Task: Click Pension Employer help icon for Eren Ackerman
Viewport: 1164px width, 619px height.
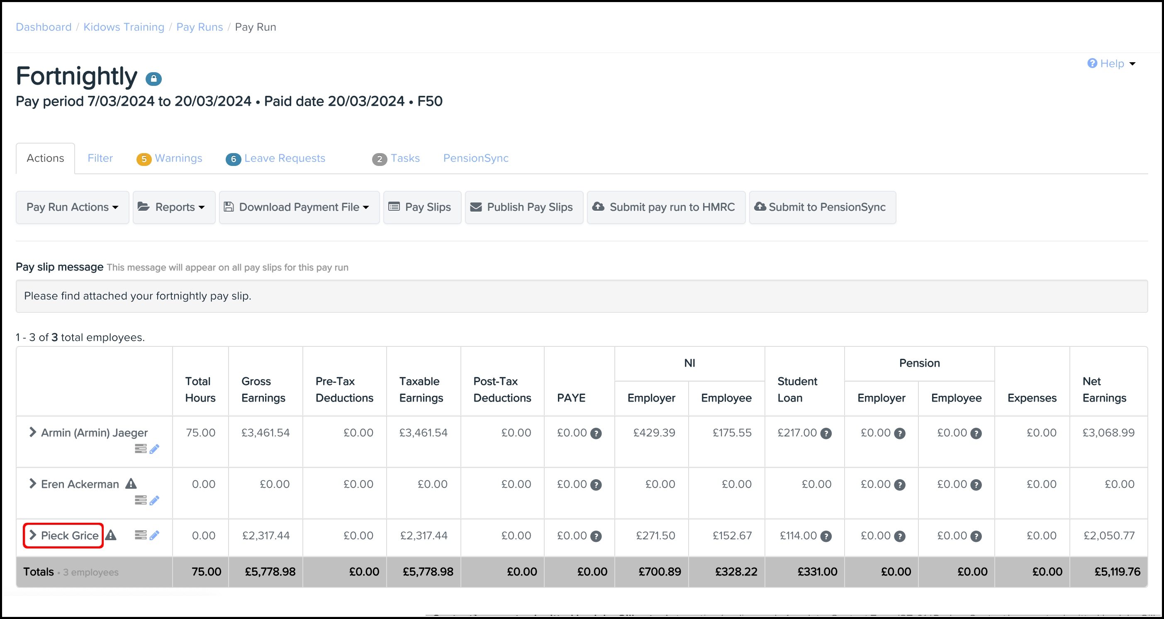Action: coord(900,485)
